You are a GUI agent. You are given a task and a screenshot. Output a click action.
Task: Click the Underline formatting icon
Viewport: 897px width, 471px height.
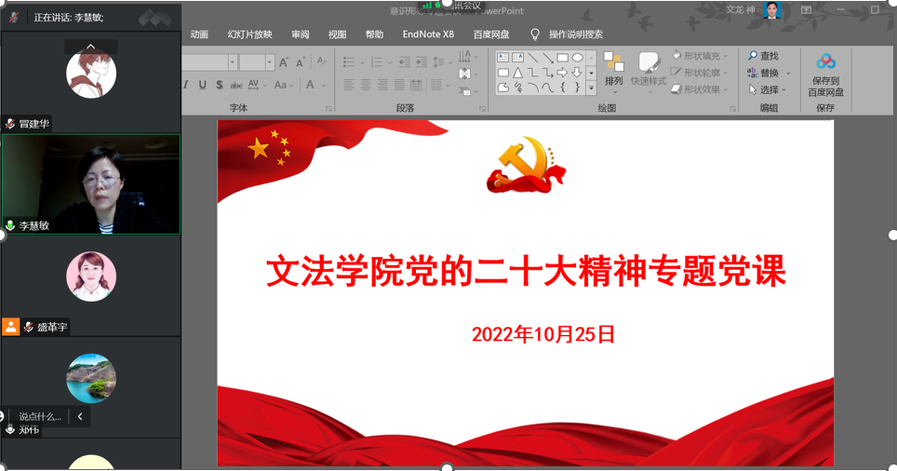[x=202, y=85]
